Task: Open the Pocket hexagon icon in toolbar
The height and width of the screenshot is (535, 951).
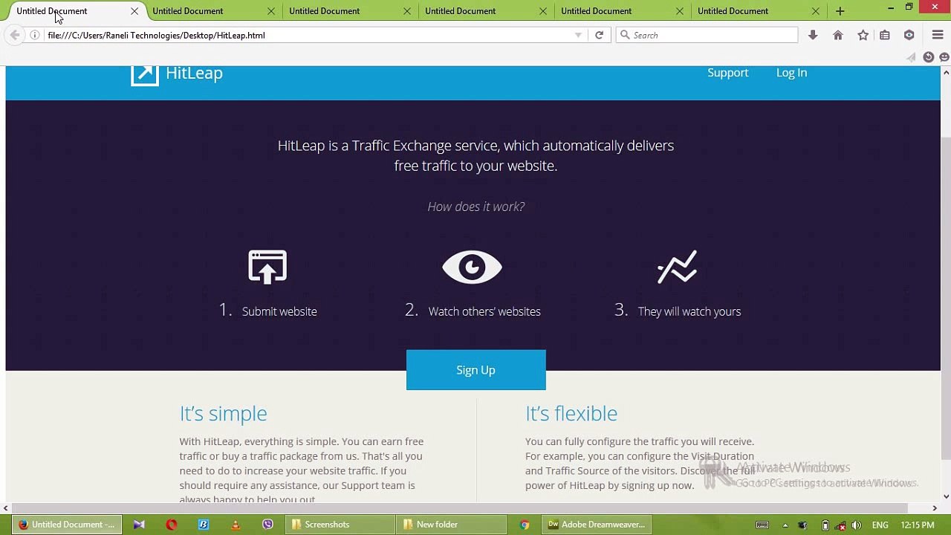Action: (x=909, y=35)
